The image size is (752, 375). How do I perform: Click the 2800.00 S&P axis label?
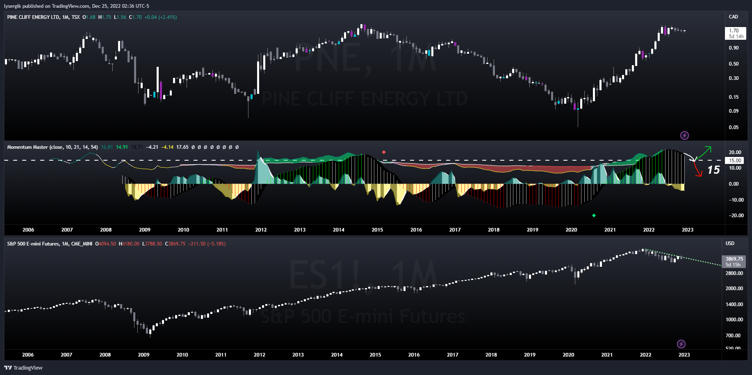(x=734, y=273)
